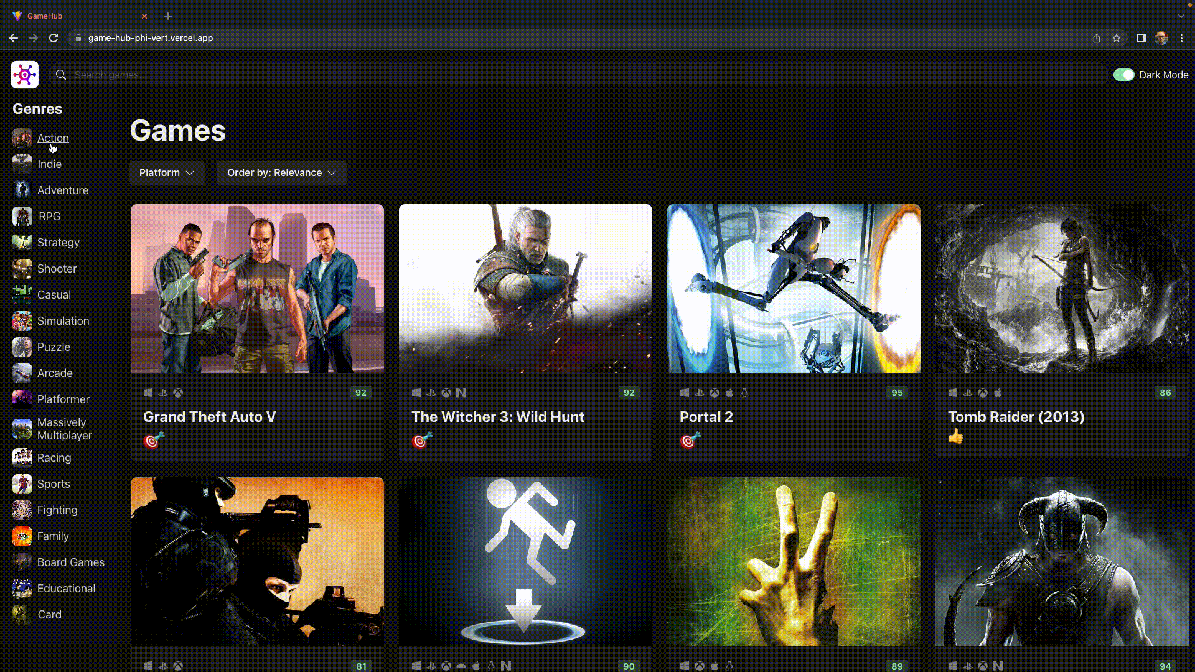
Task: Open the Card genre
Action: [50, 615]
